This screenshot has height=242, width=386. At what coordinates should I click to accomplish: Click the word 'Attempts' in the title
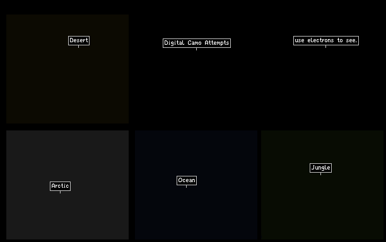click(217, 43)
